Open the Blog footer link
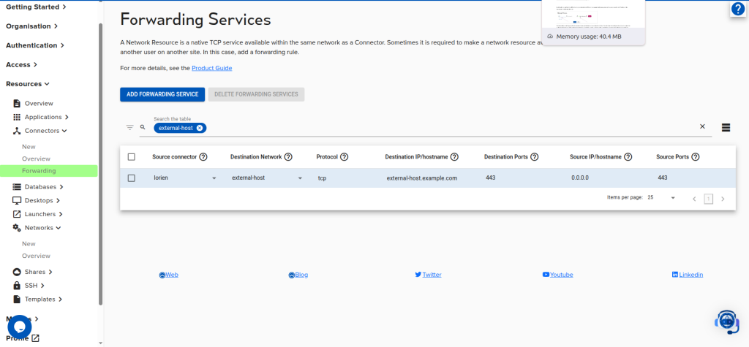Viewport: 749px width, 347px height. [x=298, y=275]
